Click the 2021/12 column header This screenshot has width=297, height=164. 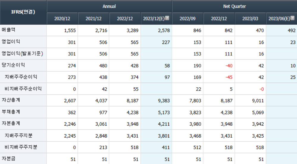(x=93, y=18)
